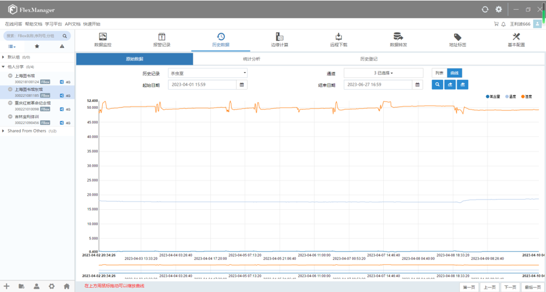Switch view to 曲线 curve mode
The width and height of the screenshot is (546, 292).
pyautogui.click(x=454, y=73)
